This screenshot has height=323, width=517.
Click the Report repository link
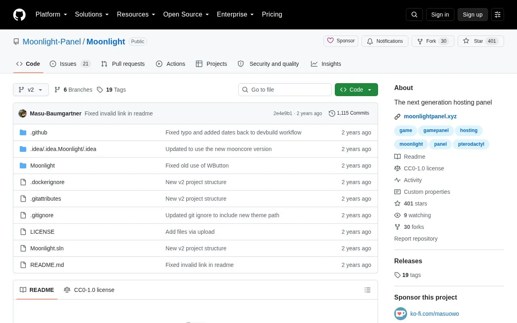(x=416, y=239)
